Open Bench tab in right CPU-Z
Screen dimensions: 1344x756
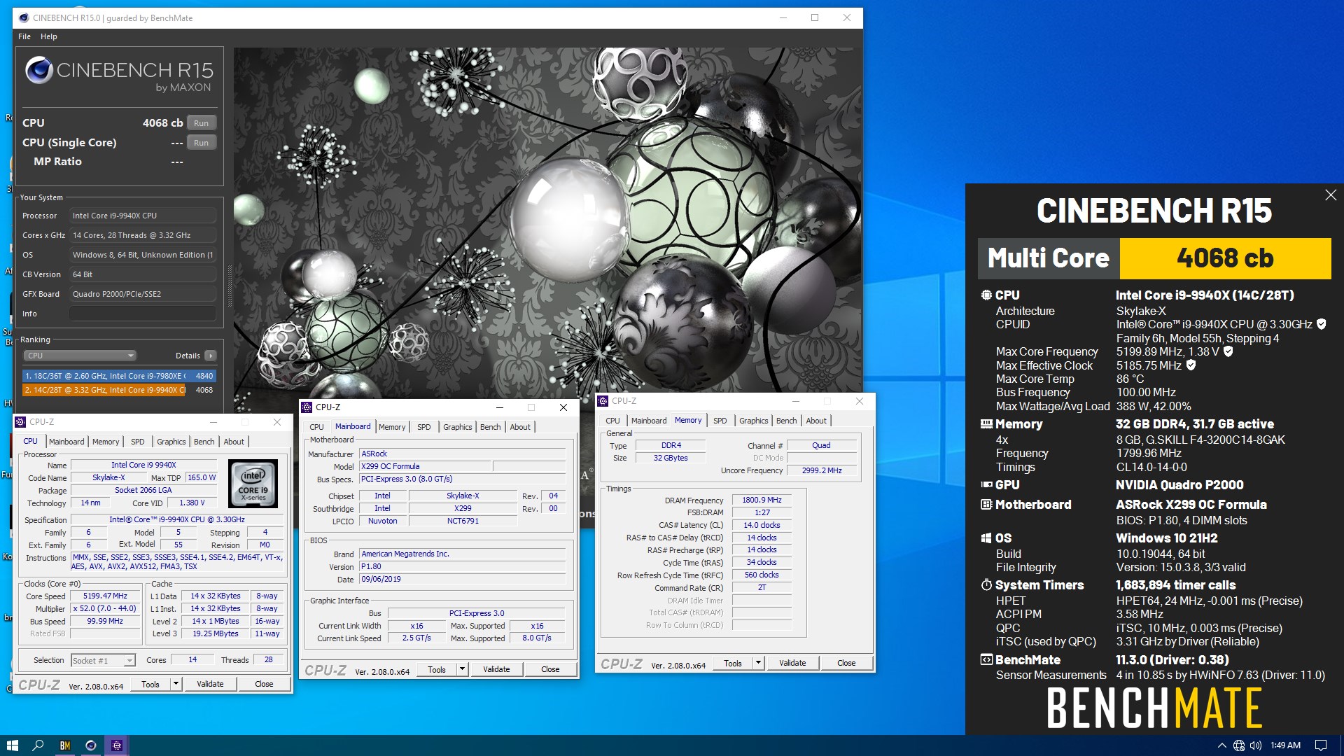pos(787,421)
